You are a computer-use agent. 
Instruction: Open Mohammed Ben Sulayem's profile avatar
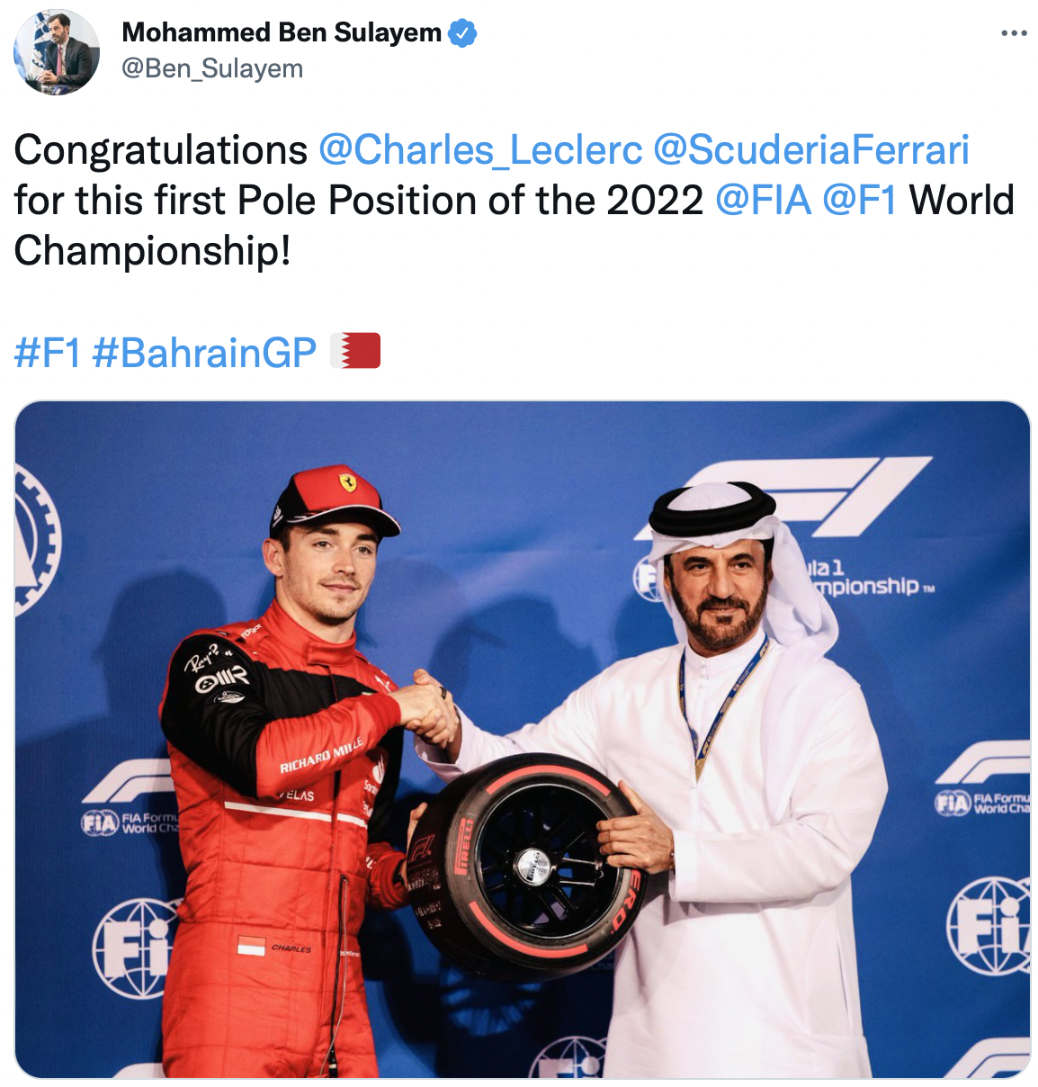click(57, 52)
